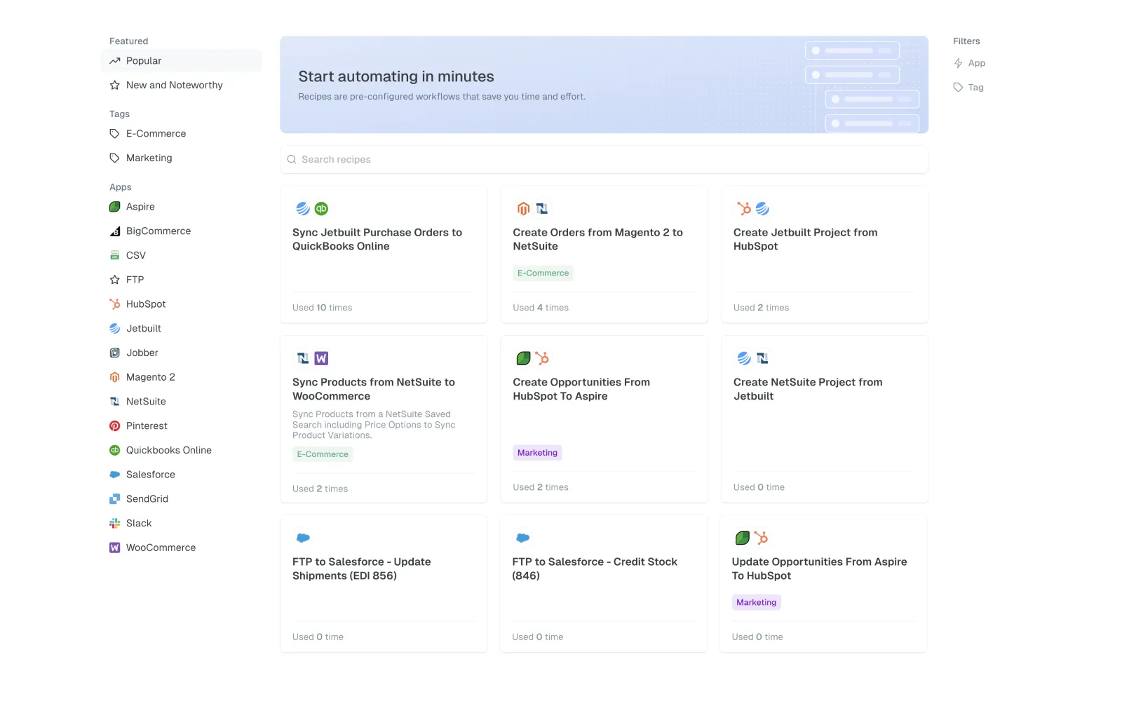1122x701 pixels.
Task: Open the App filter dropdown
Action: [x=970, y=63]
